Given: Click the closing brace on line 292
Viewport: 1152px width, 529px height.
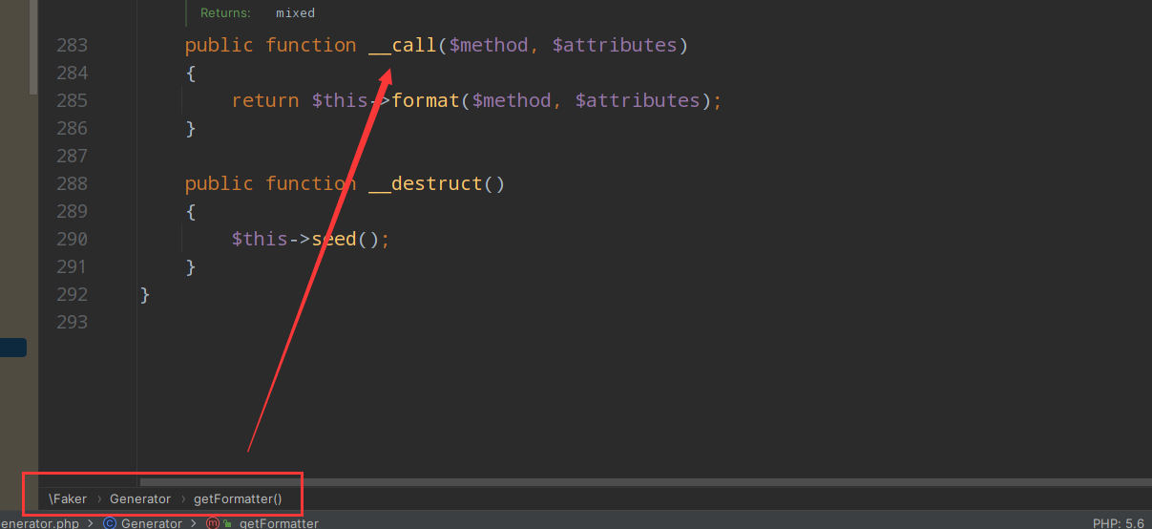Looking at the screenshot, I should [145, 294].
